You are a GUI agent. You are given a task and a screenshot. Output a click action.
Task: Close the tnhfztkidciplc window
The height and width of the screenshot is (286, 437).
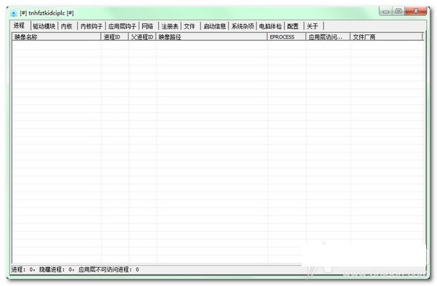(416, 11)
